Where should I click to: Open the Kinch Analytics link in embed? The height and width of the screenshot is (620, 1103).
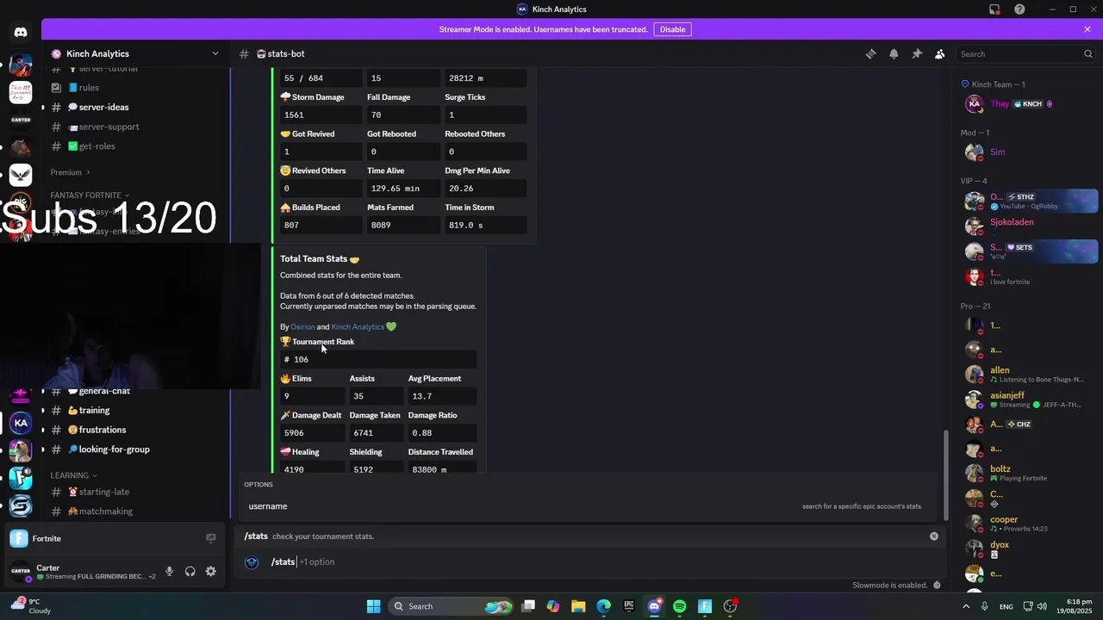click(358, 327)
